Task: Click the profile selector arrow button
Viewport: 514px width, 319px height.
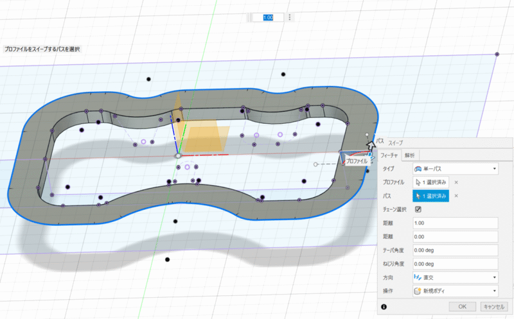Action: (431, 182)
